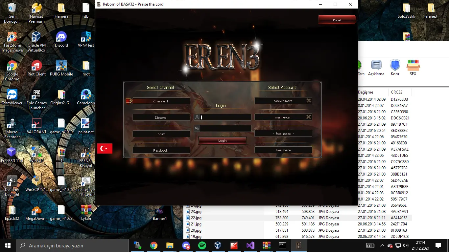The height and width of the screenshot is (252, 449).
Task: Open the VALORANT desktop icon
Action: (x=37, y=126)
